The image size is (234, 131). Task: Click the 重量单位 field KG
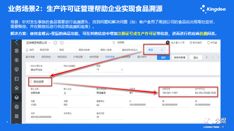pyautogui.click(x=110, y=105)
